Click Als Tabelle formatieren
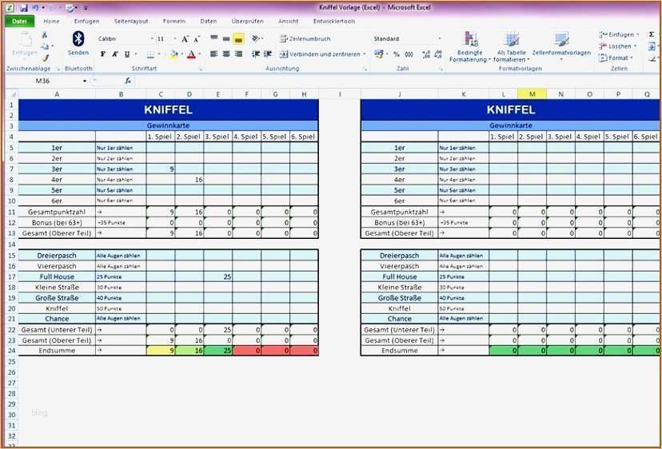This screenshot has height=449, width=662. (x=512, y=46)
